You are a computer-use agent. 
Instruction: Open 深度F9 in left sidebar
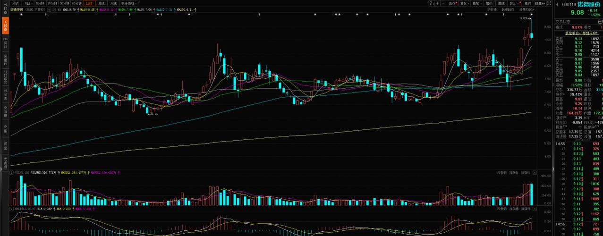tap(5, 60)
